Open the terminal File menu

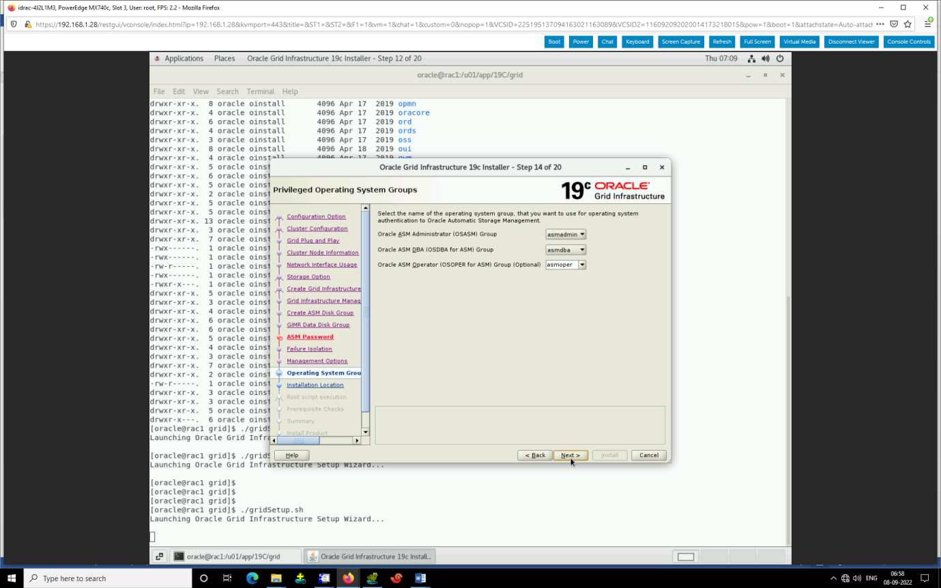click(159, 91)
